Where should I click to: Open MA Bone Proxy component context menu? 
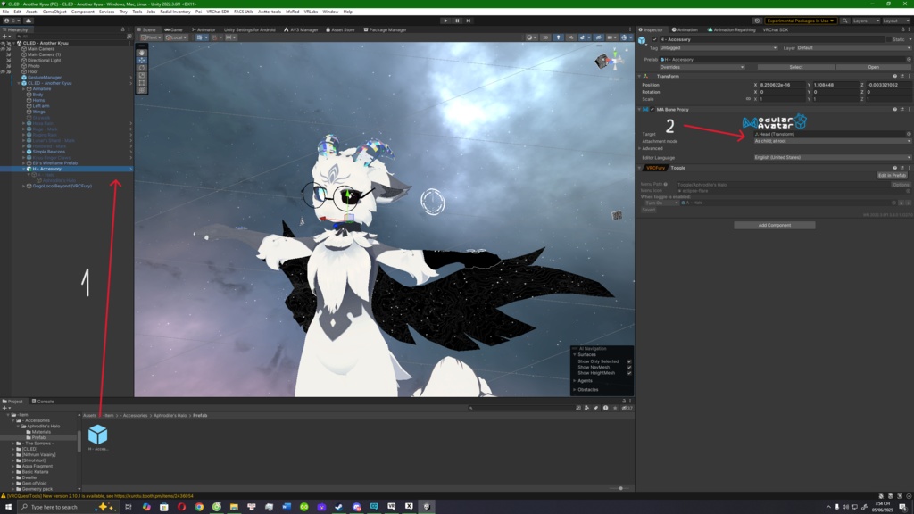[909, 110]
